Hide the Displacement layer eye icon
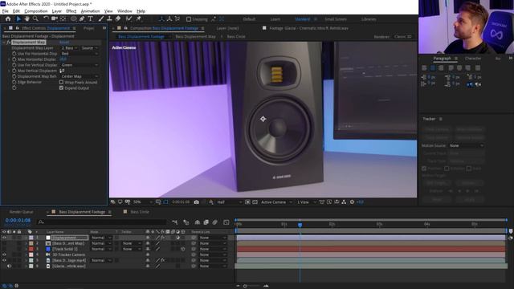The height and width of the screenshot is (289, 514). [x=4, y=238]
